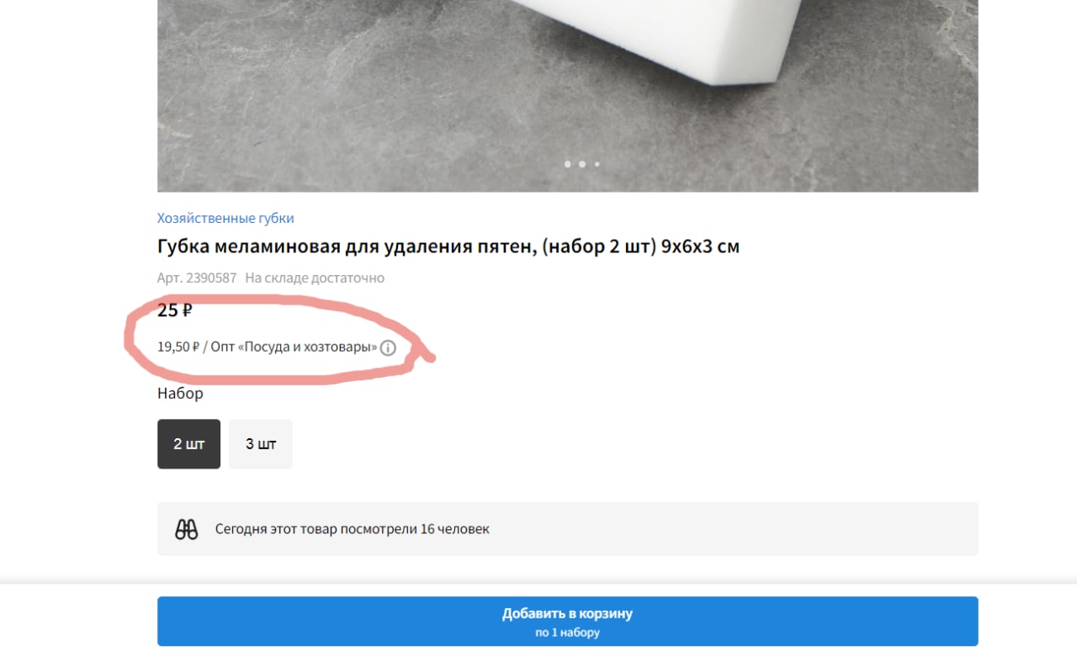Go to first product photo dot

[567, 164]
